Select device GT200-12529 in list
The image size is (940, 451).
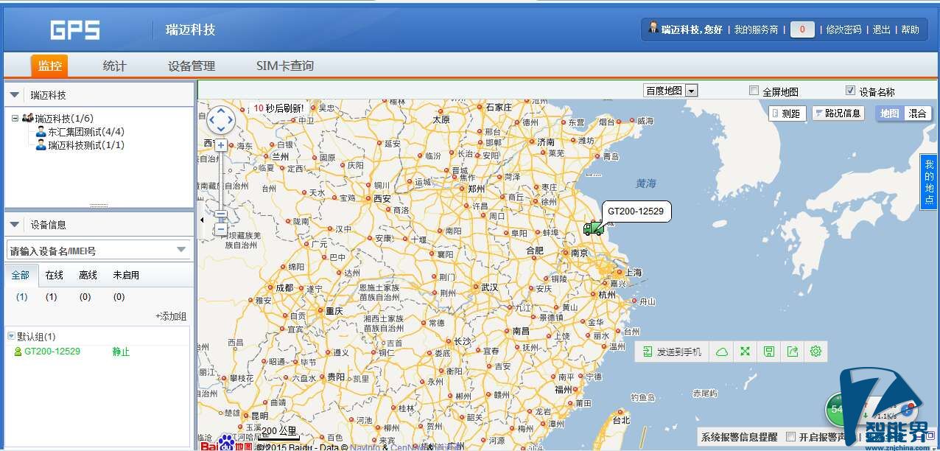(x=52, y=352)
